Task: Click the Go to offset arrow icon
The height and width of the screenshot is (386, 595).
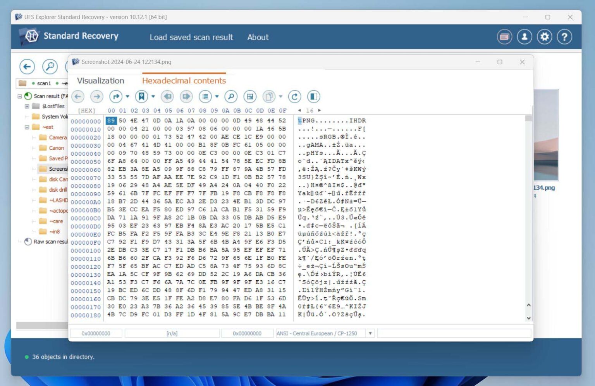Action: click(115, 96)
